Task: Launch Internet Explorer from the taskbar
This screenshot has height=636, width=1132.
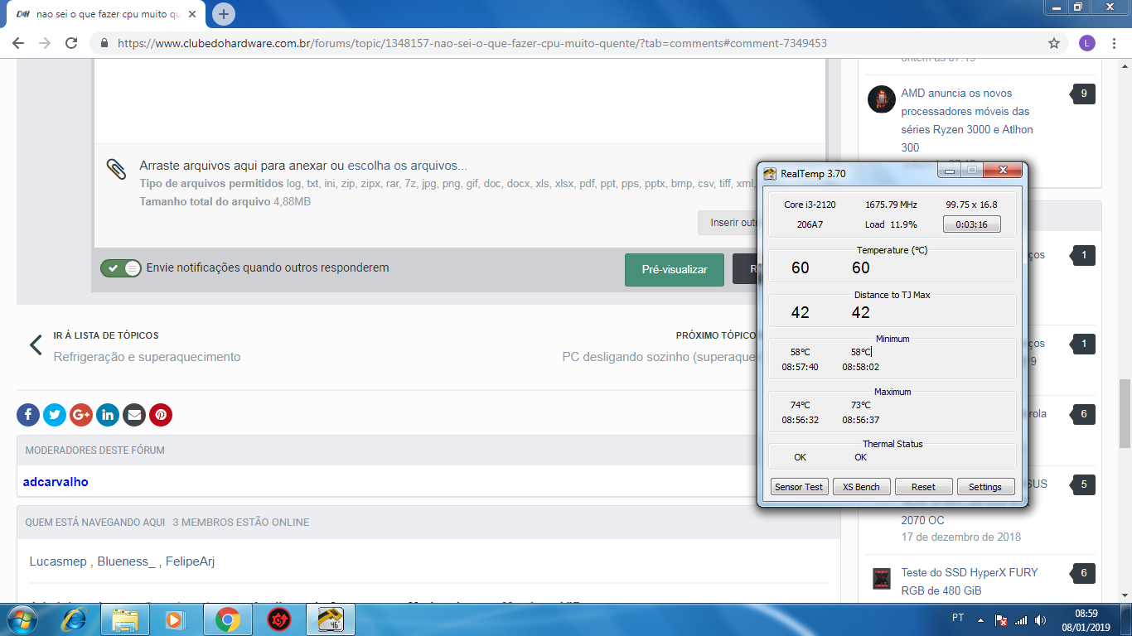Action: coord(75,619)
